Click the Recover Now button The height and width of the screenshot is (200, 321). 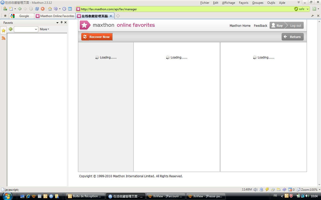click(97, 37)
